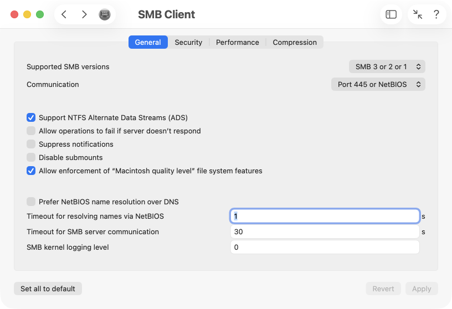Click SMB server communication timeout field
Image resolution: width=452 pixels, height=309 pixels.
point(325,231)
